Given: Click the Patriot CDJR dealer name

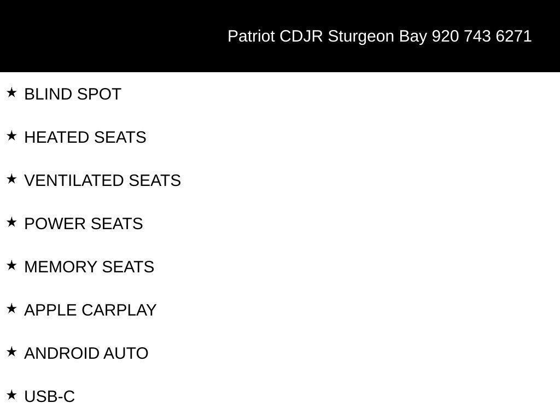Looking at the screenshot, I should pos(276,37).
